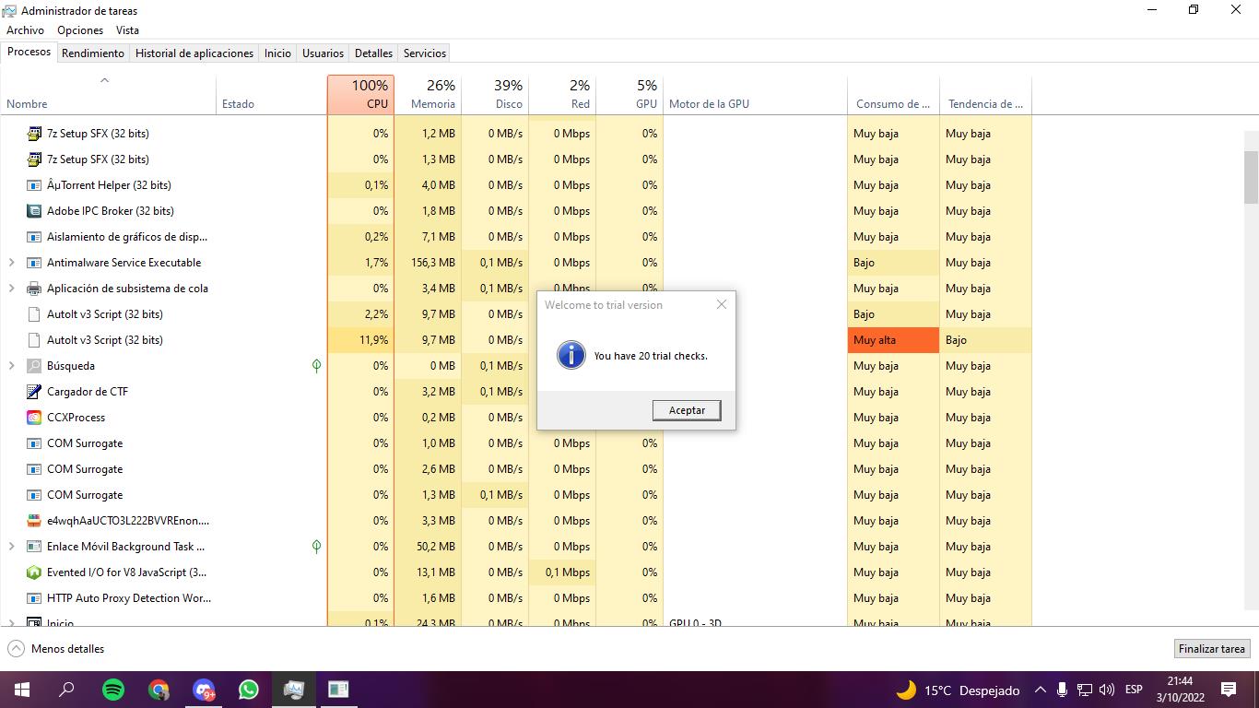
Task: Open Spotify from the taskbar
Action: click(113, 690)
